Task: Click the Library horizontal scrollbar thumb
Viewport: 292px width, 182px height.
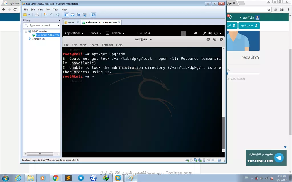Action: click(x=40, y=154)
